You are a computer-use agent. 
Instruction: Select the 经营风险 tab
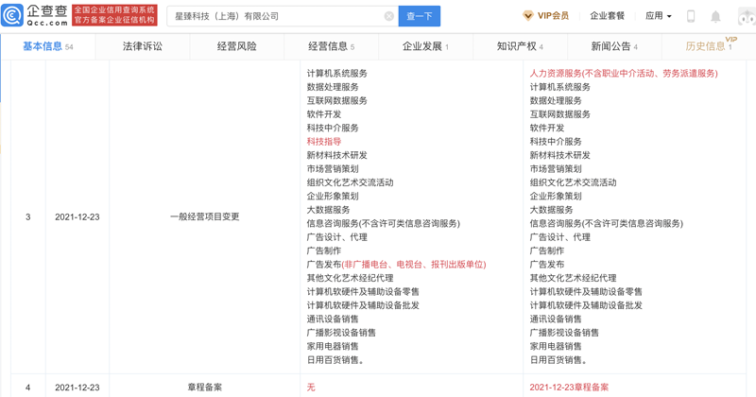tap(236, 46)
